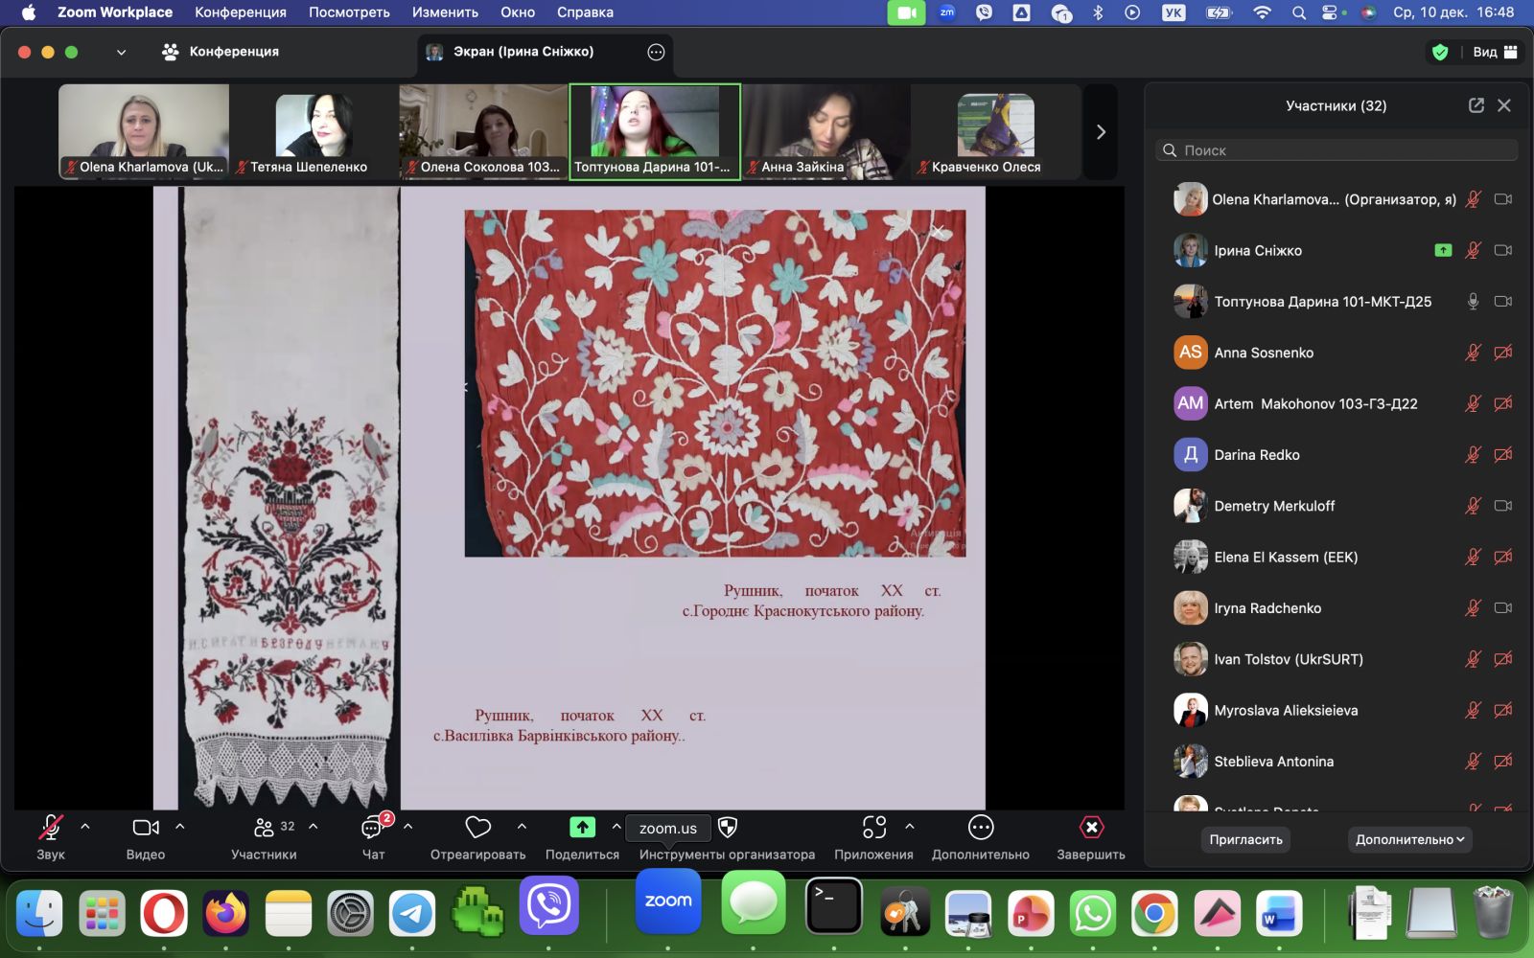Mute Топтунова Дарина's microphone in list

pyautogui.click(x=1473, y=302)
